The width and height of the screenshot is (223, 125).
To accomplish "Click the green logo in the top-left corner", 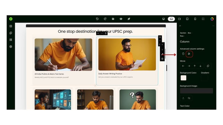I will click(11, 19).
